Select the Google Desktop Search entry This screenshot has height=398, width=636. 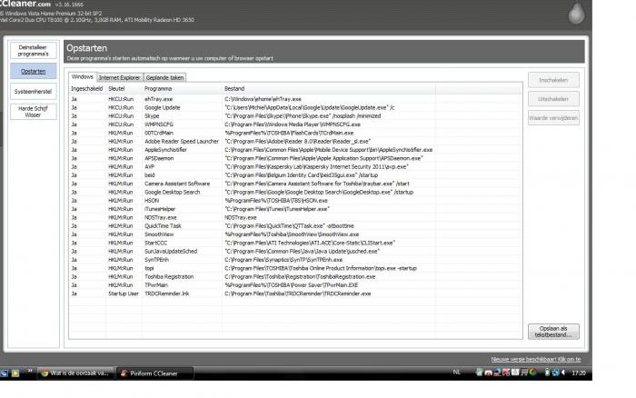click(295, 193)
